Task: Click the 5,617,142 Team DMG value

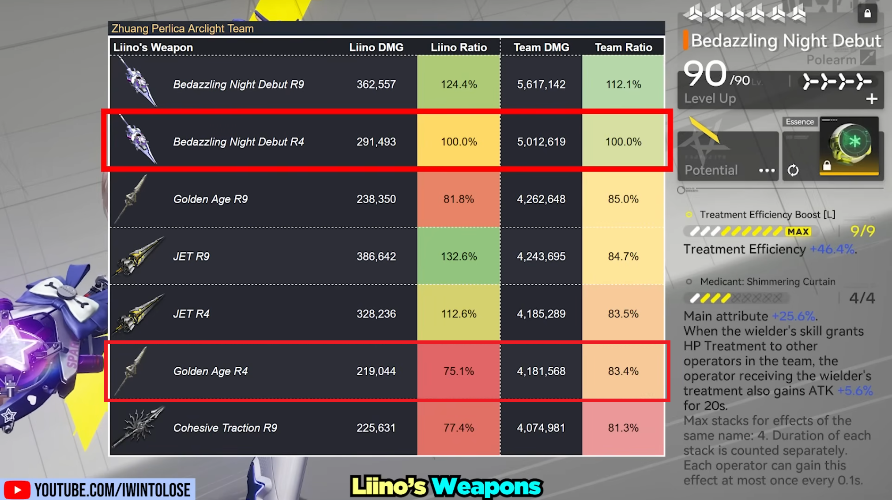Action: coord(541,84)
